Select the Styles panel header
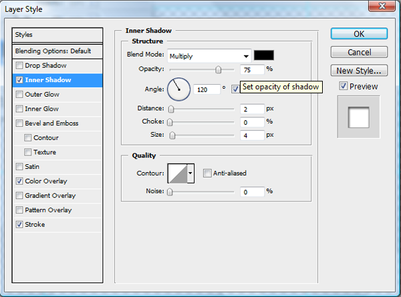Image resolution: width=401 pixels, height=297 pixels. pos(57,35)
